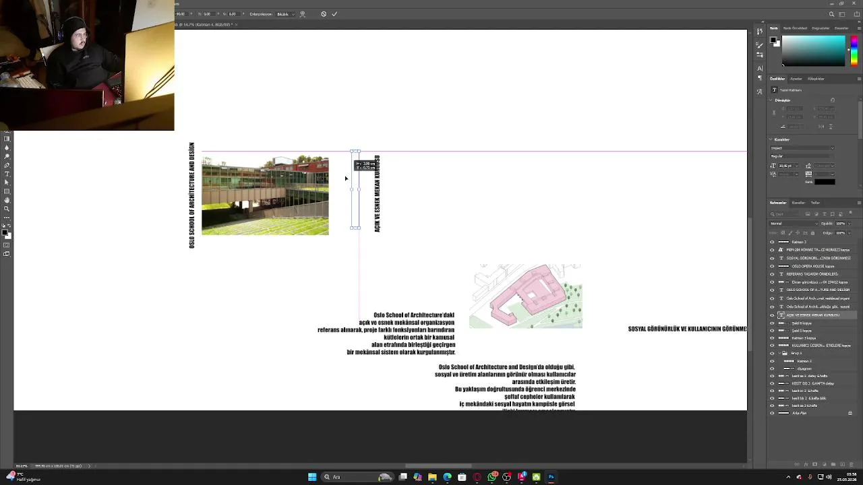863x485 pixels.
Task: Click the hue spectrum slider
Action: [854, 51]
